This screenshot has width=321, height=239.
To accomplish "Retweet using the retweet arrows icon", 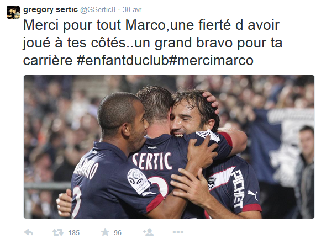I will coord(57,232).
